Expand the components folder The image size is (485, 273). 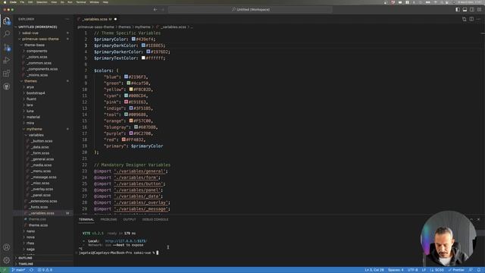(x=36, y=51)
